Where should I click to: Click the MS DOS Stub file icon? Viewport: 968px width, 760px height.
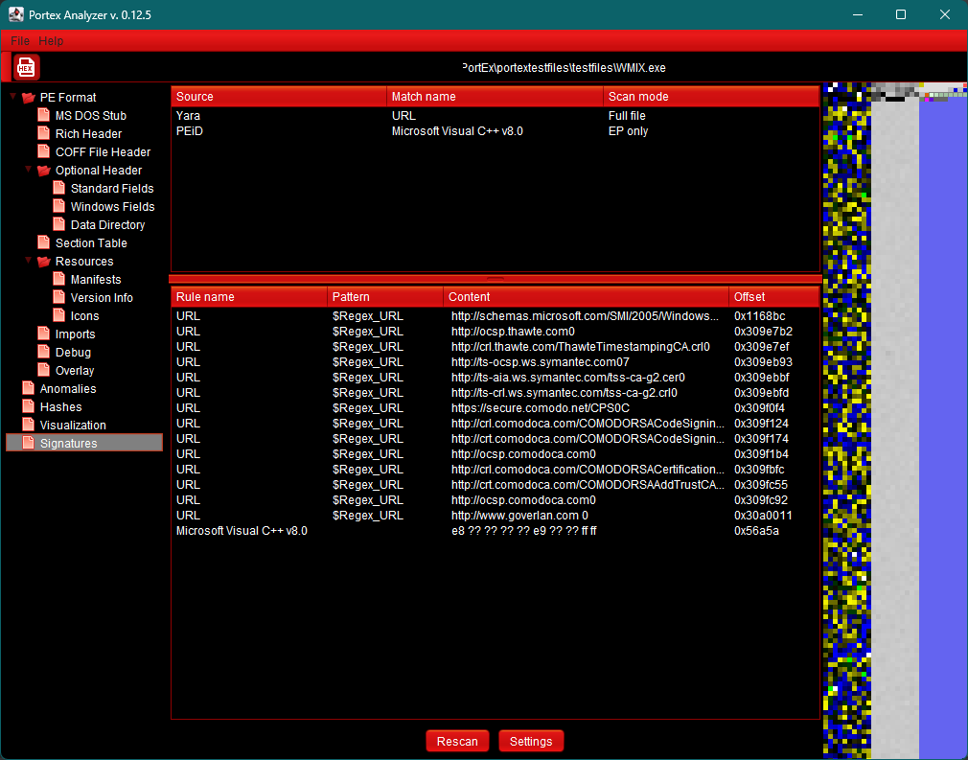click(43, 115)
